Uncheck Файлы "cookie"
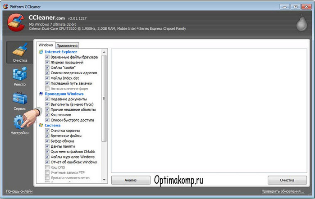The width and height of the screenshot is (315, 199). (47, 68)
